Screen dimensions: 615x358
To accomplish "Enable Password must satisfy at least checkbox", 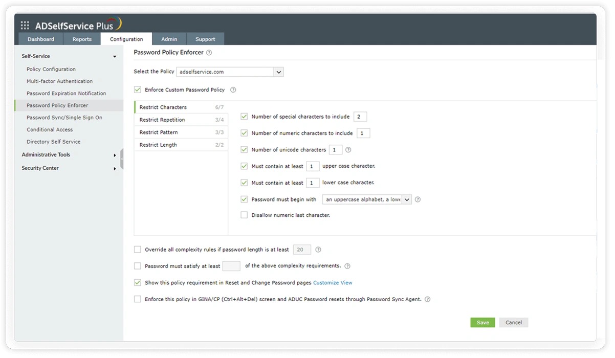I will click(137, 266).
